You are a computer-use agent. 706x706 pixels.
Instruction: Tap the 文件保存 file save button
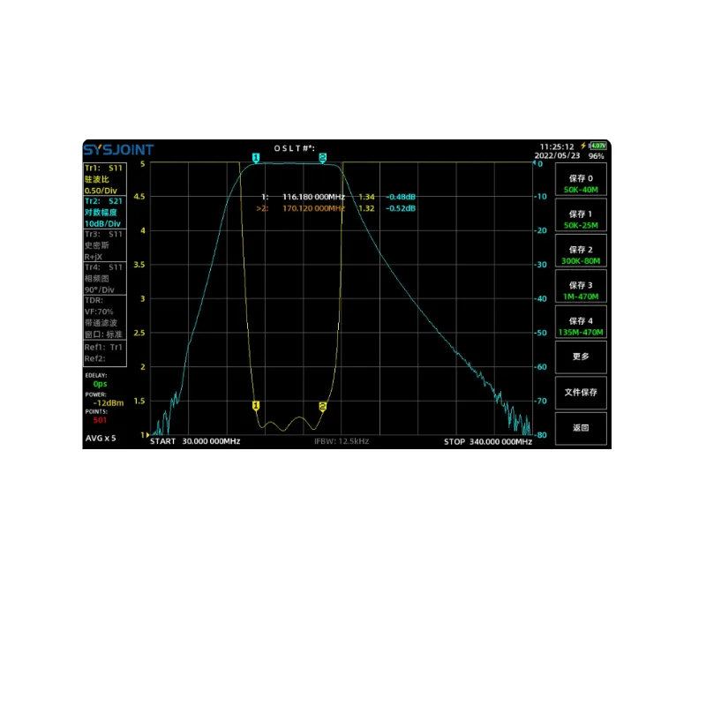581,393
